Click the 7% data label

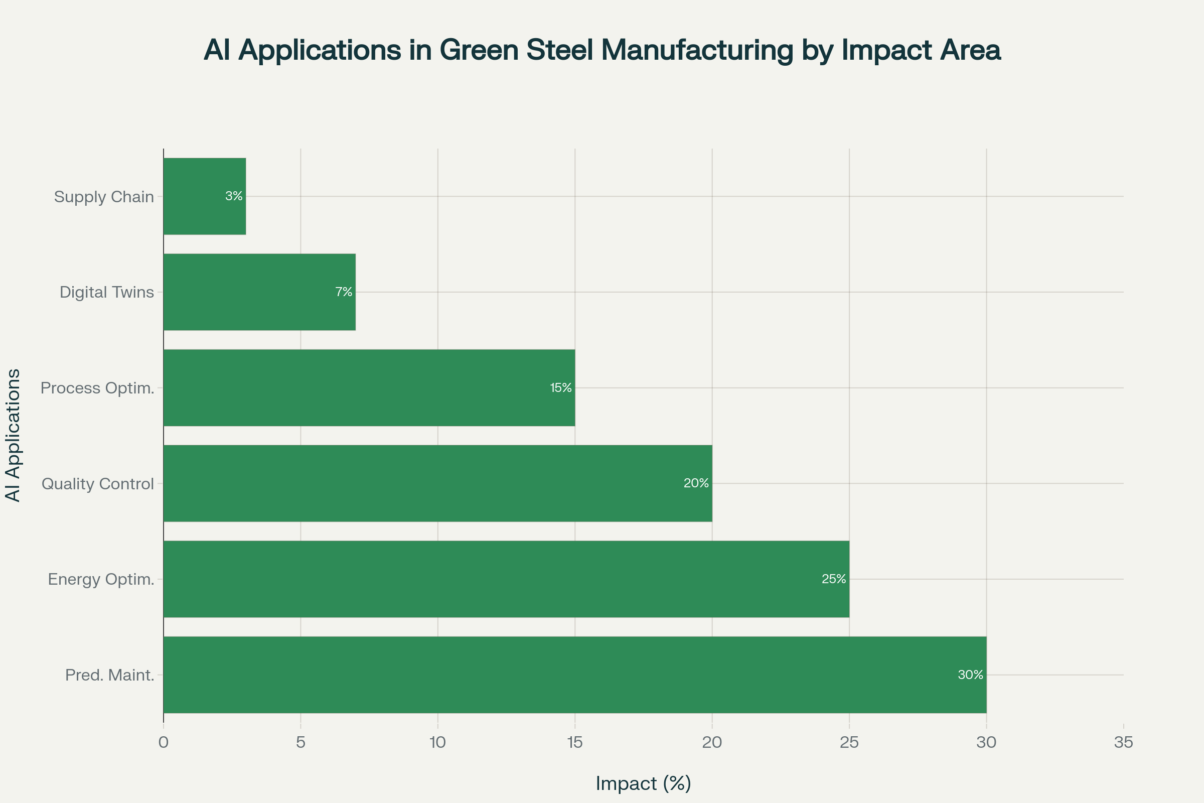pos(344,292)
